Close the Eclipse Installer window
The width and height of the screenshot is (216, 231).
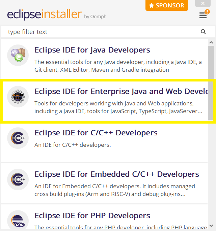coord(203,3)
